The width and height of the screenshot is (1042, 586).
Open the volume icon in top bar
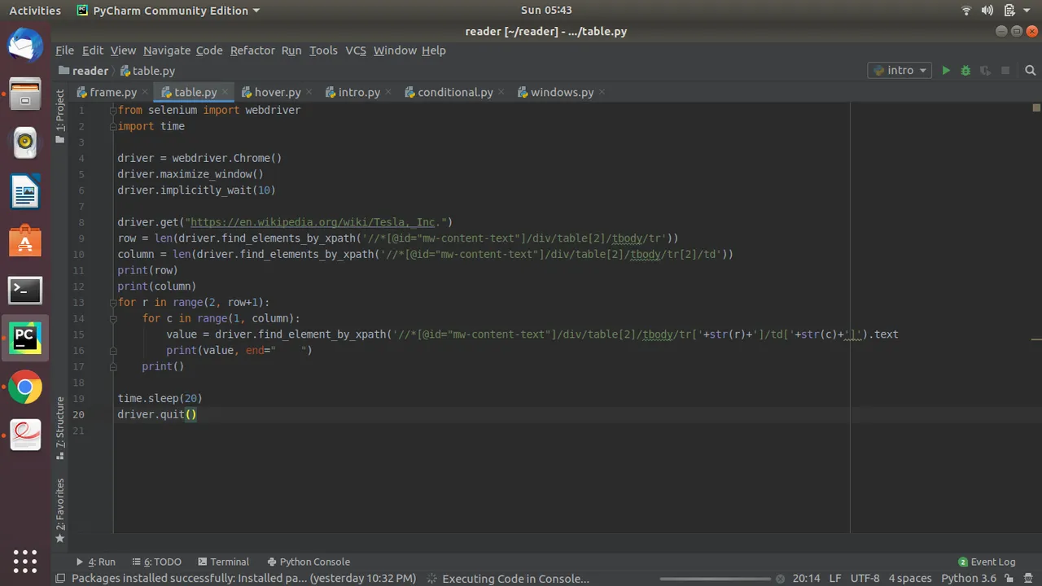(x=987, y=11)
